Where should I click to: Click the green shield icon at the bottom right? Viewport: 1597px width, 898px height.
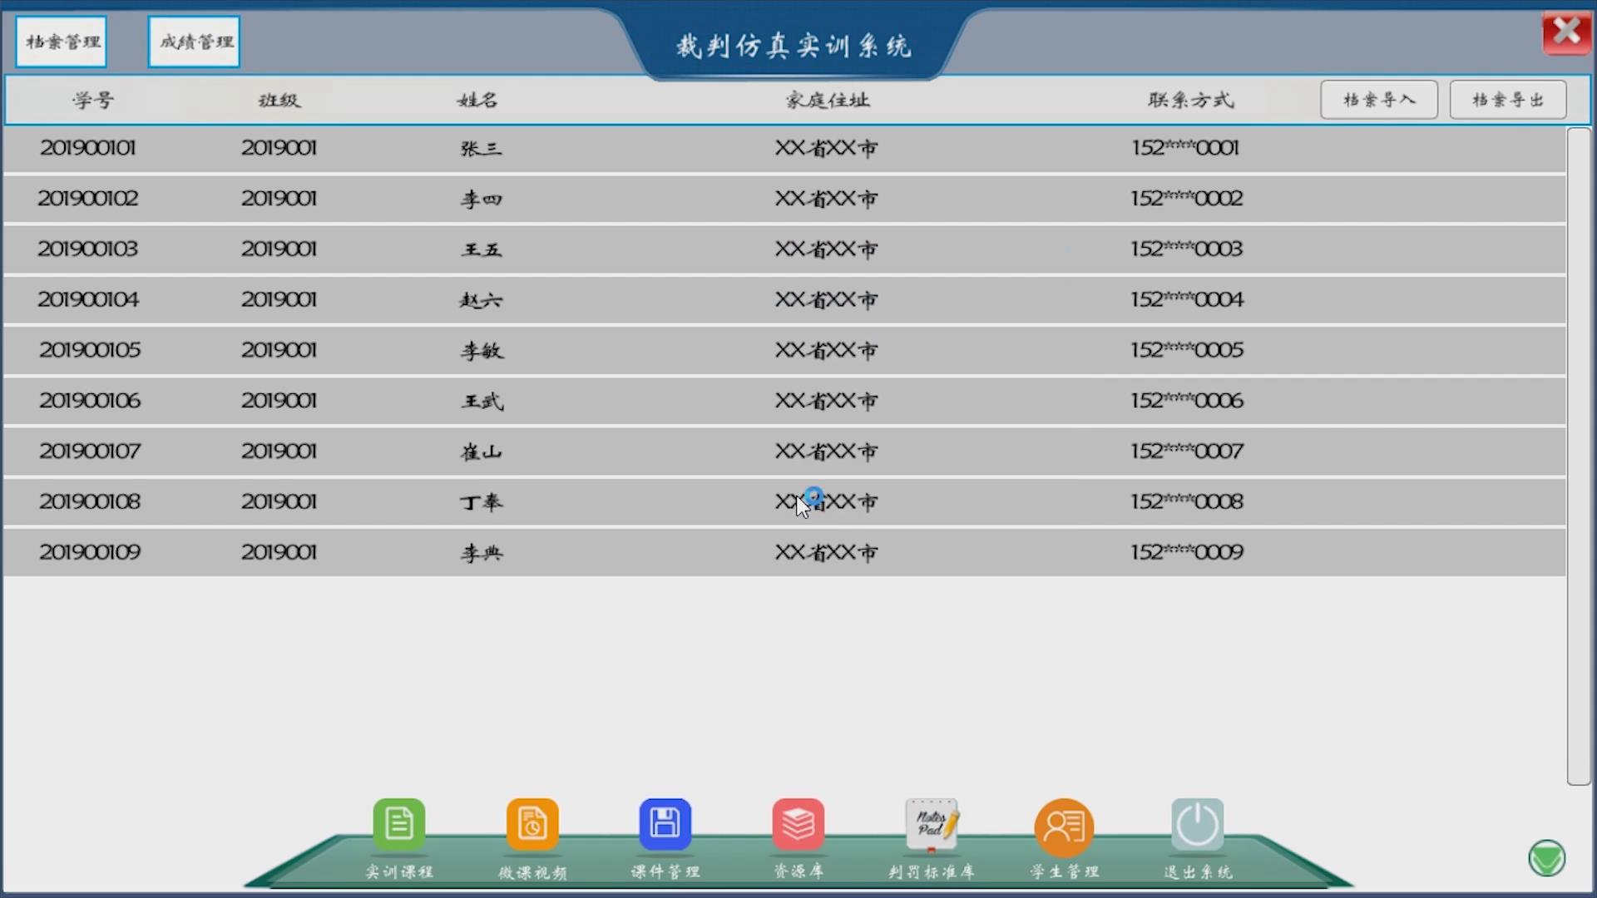pos(1546,858)
